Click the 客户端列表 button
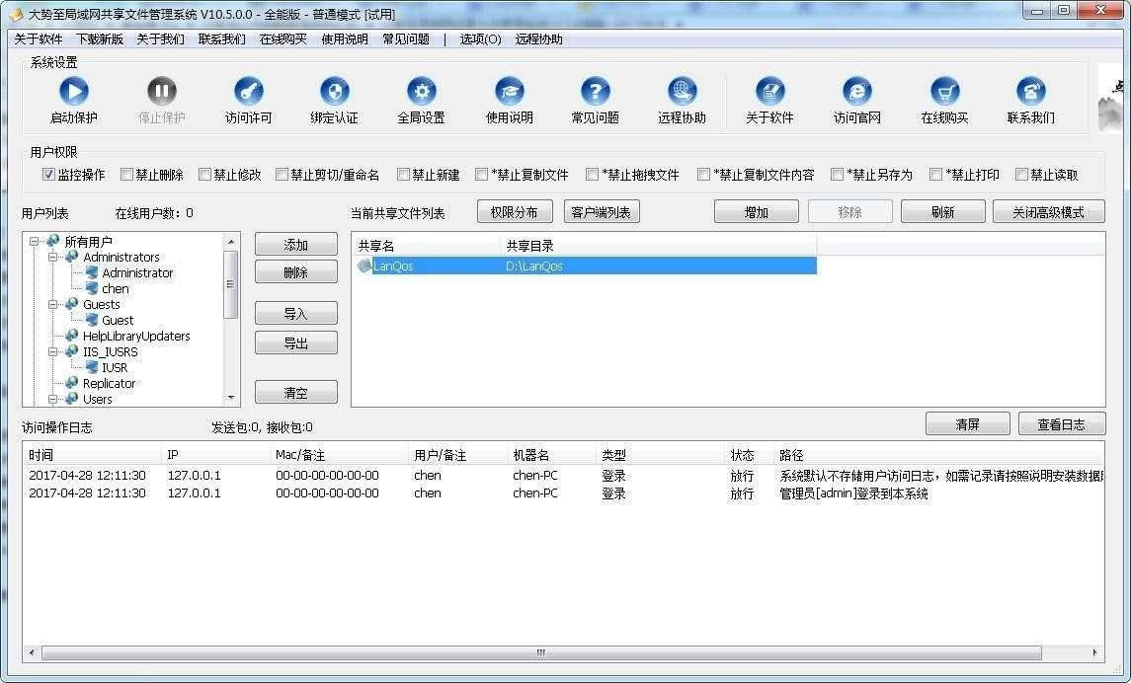1131x683 pixels. (x=601, y=212)
